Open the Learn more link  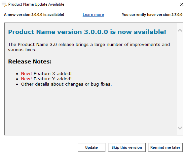93,15
